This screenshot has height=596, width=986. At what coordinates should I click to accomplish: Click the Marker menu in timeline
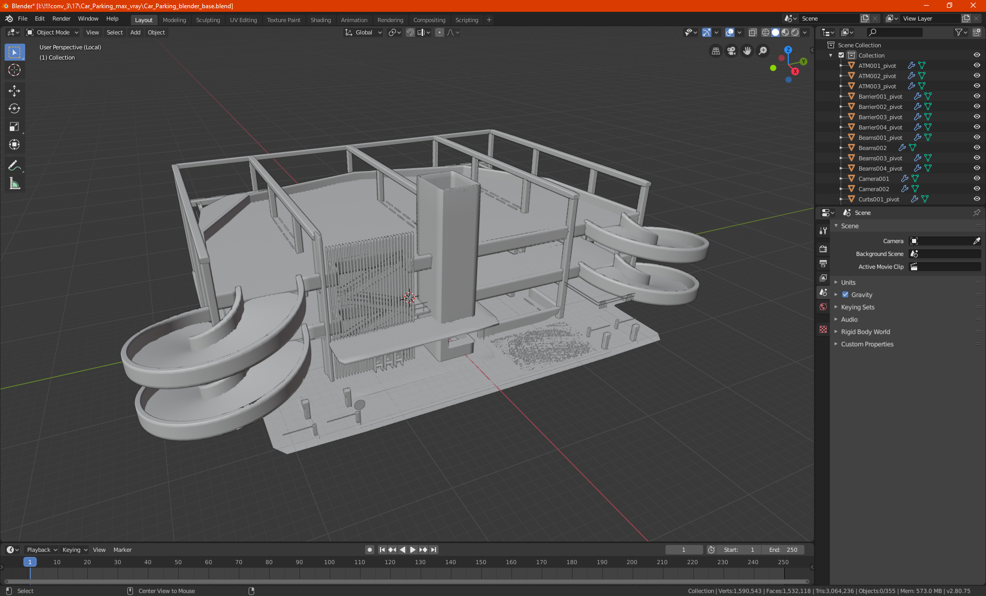pos(122,550)
